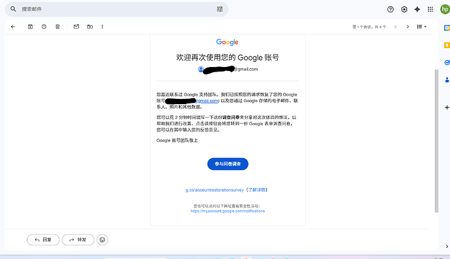Click the Google 账号团队敬上 signature text

click(177, 141)
